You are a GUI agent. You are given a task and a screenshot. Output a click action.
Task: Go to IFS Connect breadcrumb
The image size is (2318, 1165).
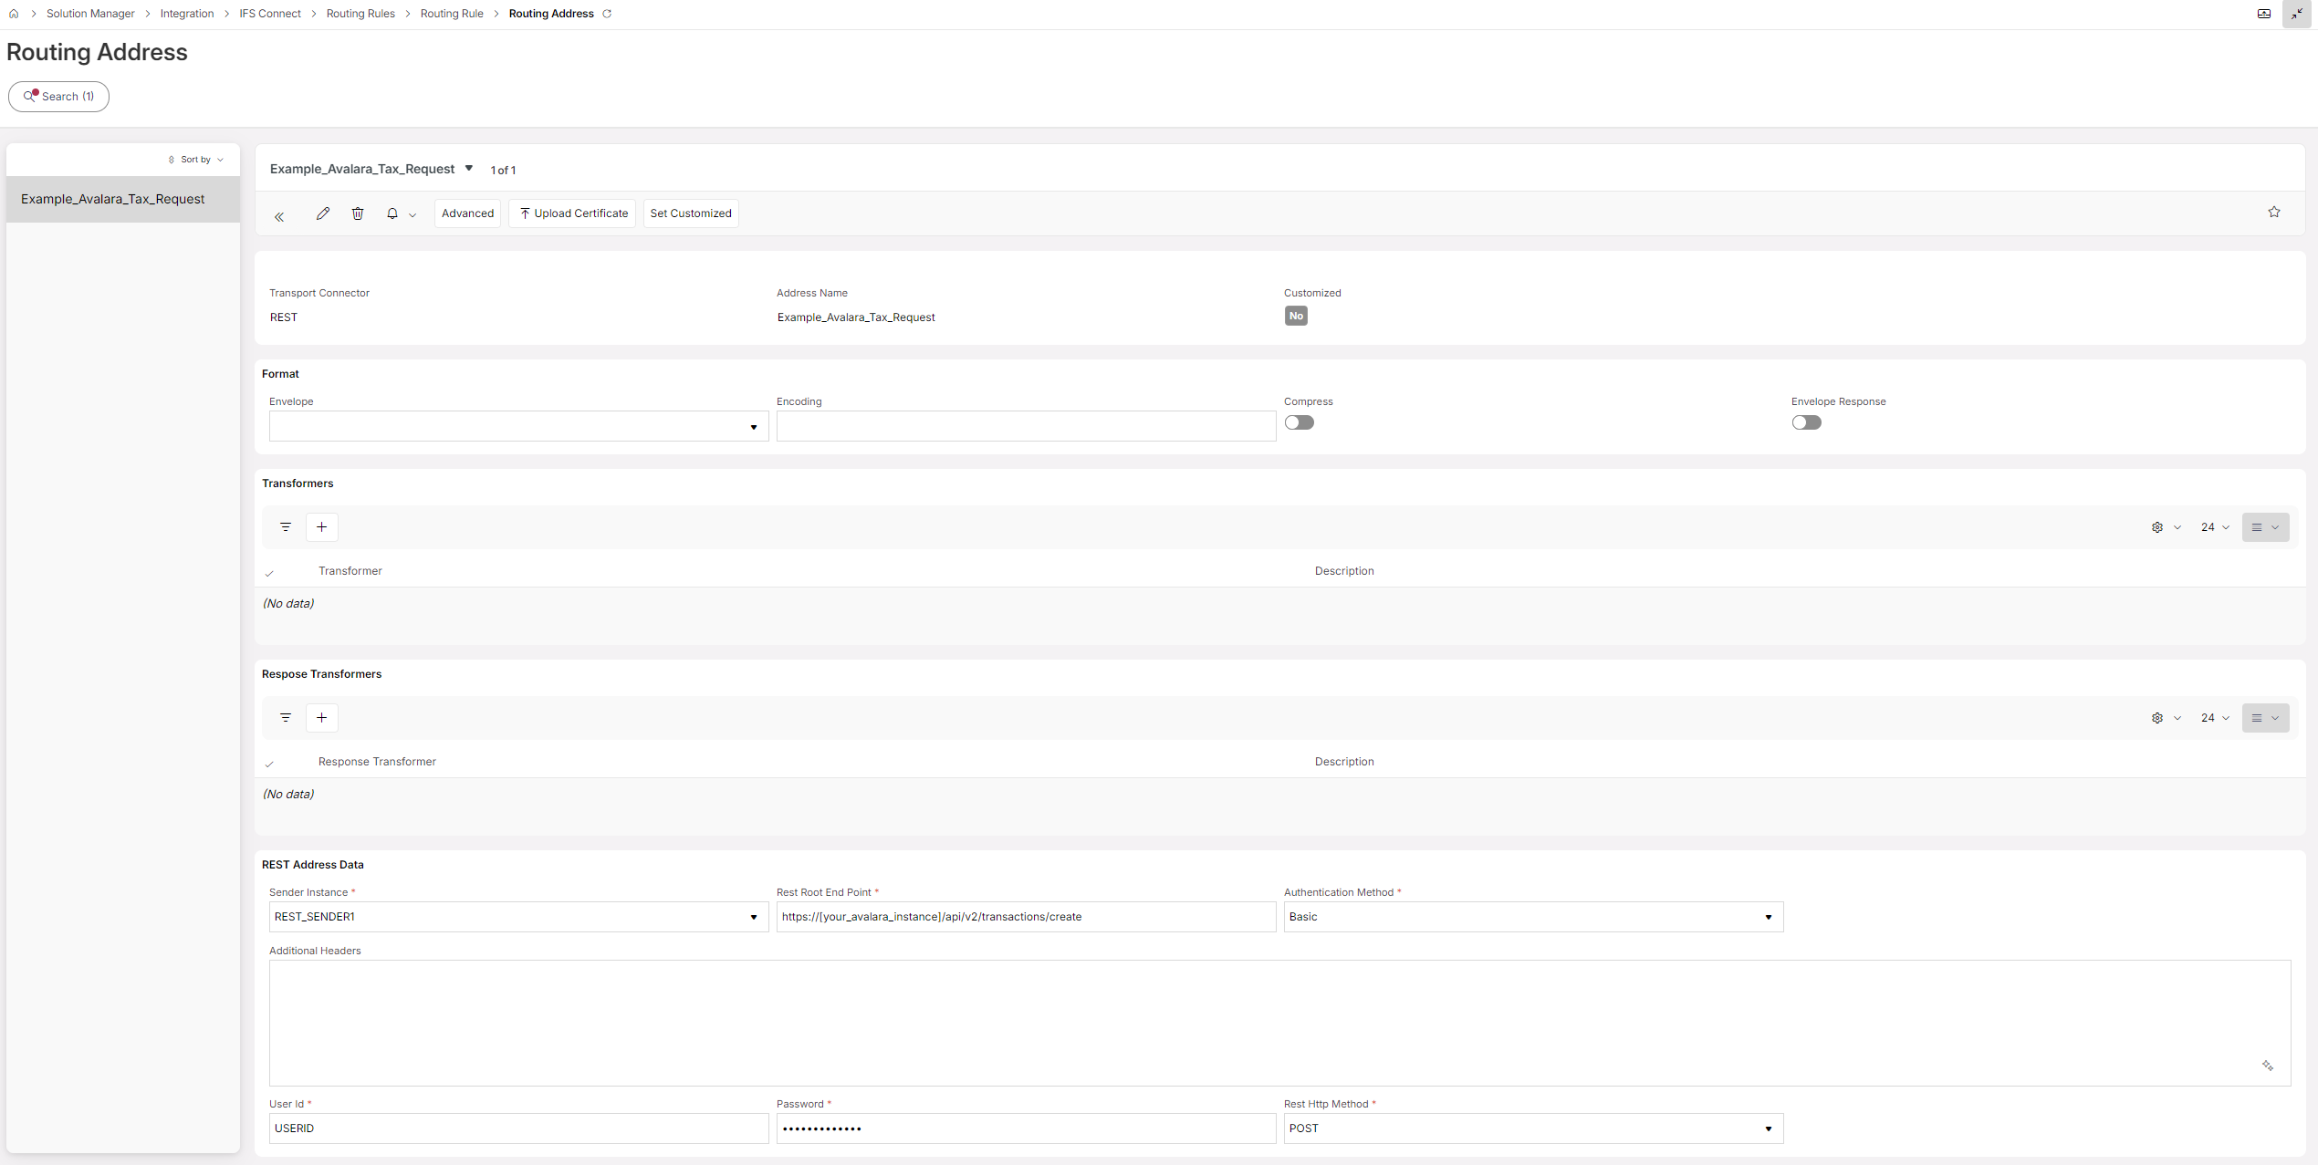click(x=270, y=14)
